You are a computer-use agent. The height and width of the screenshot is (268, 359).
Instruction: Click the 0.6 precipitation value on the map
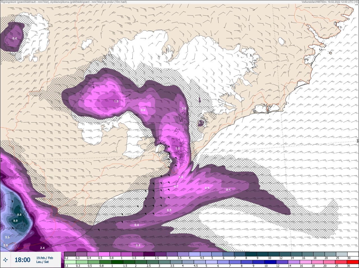coord(143,110)
